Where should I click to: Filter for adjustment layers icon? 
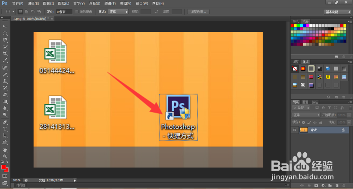(323, 108)
